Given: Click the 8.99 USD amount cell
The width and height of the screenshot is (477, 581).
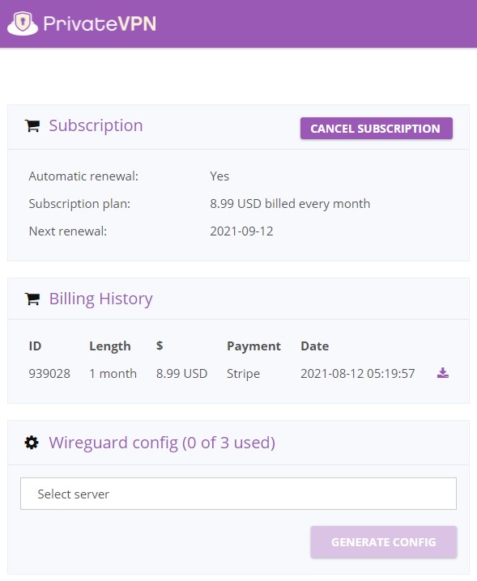Looking at the screenshot, I should (x=181, y=373).
